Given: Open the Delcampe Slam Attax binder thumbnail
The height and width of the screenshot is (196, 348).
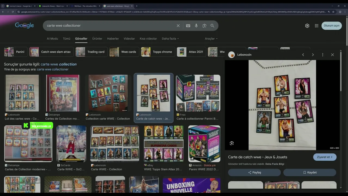Looking at the screenshot, I should point(63,93).
